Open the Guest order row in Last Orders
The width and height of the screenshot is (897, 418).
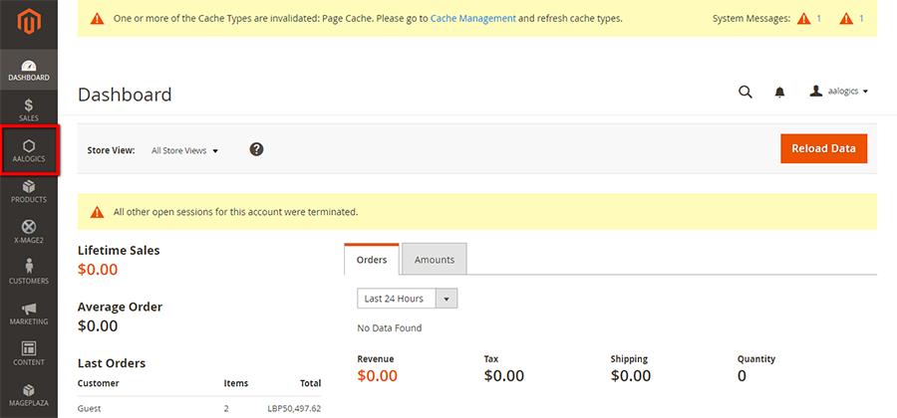click(x=199, y=408)
